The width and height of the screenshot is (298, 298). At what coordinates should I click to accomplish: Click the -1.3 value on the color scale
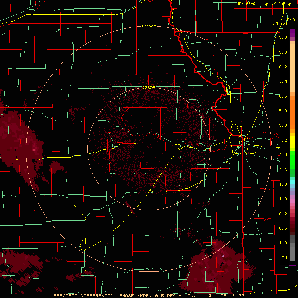click(x=282, y=243)
